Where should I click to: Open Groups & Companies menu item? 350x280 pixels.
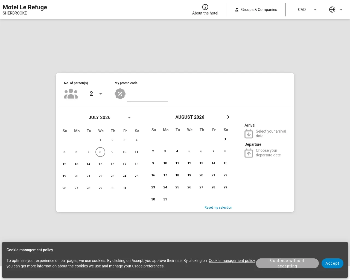pos(256,10)
